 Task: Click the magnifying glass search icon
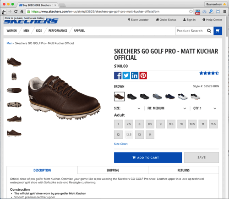(209, 31)
